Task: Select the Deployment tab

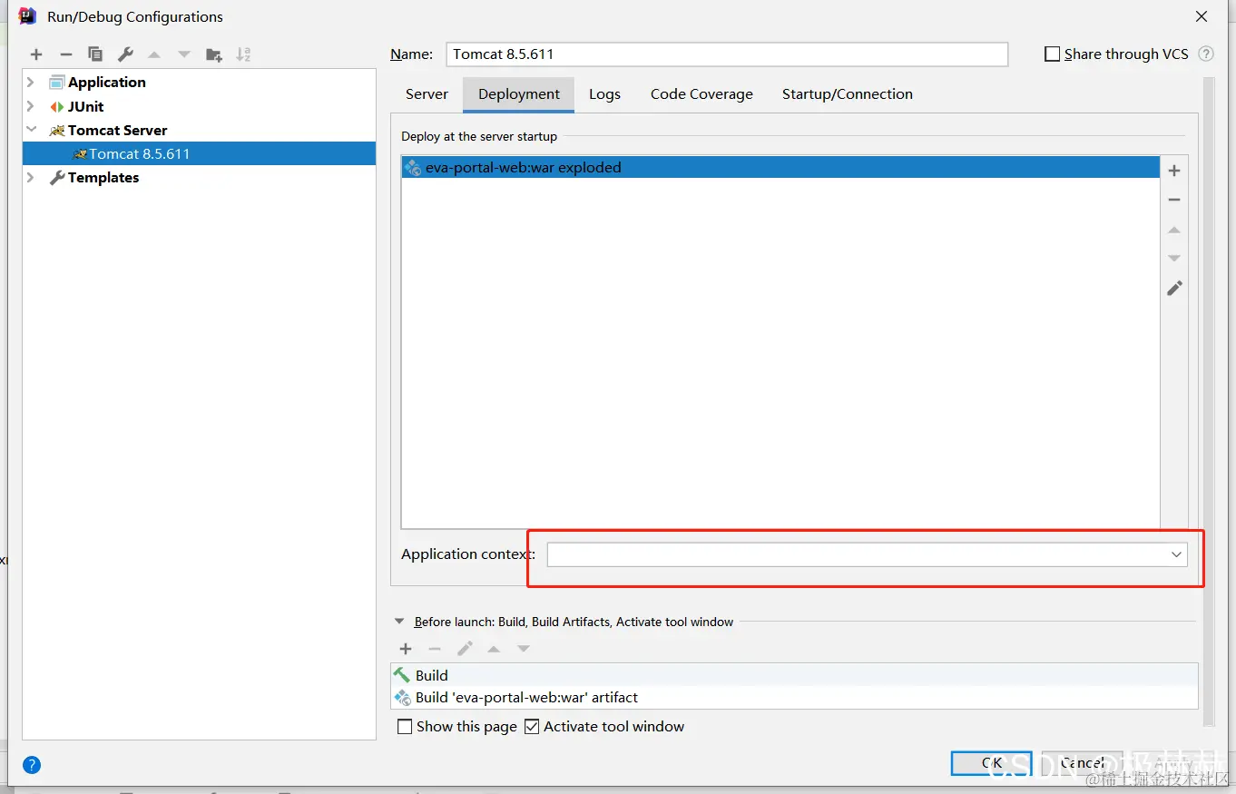Action: (x=519, y=94)
